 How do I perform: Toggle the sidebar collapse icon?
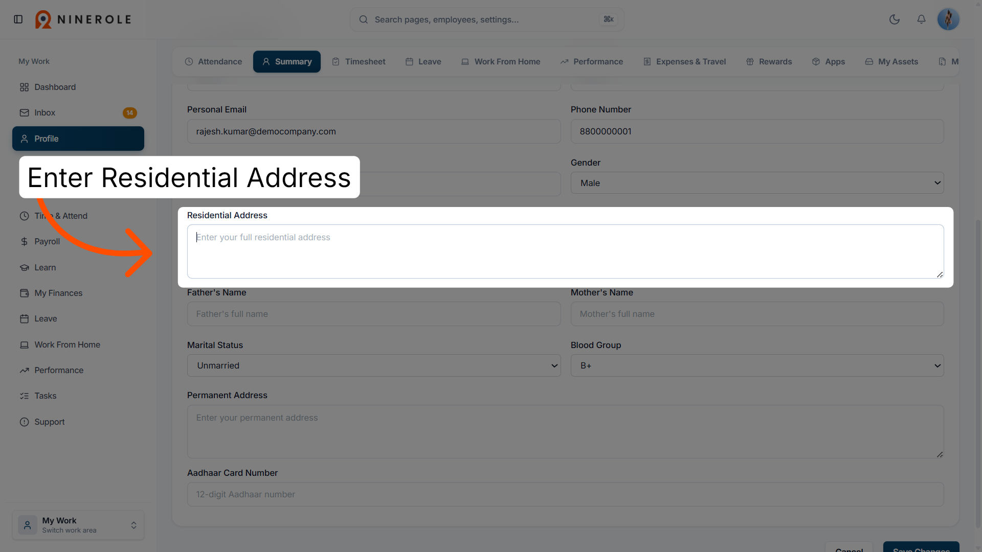coord(18,19)
